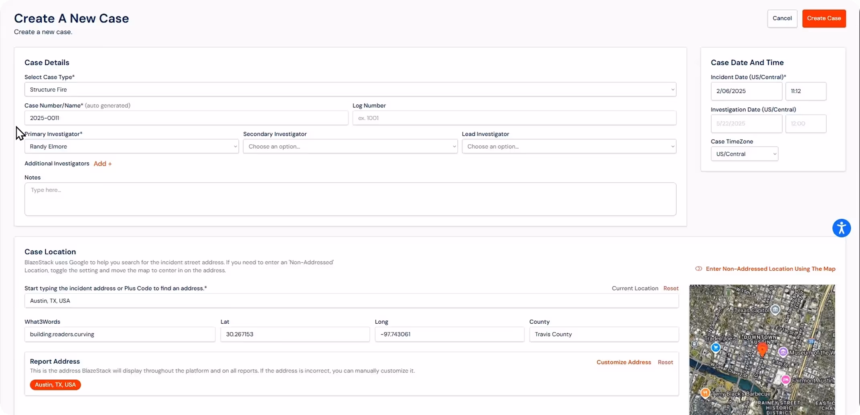Select the Trader Joe's map marker
Screen dimensions: 860x415
(716, 348)
